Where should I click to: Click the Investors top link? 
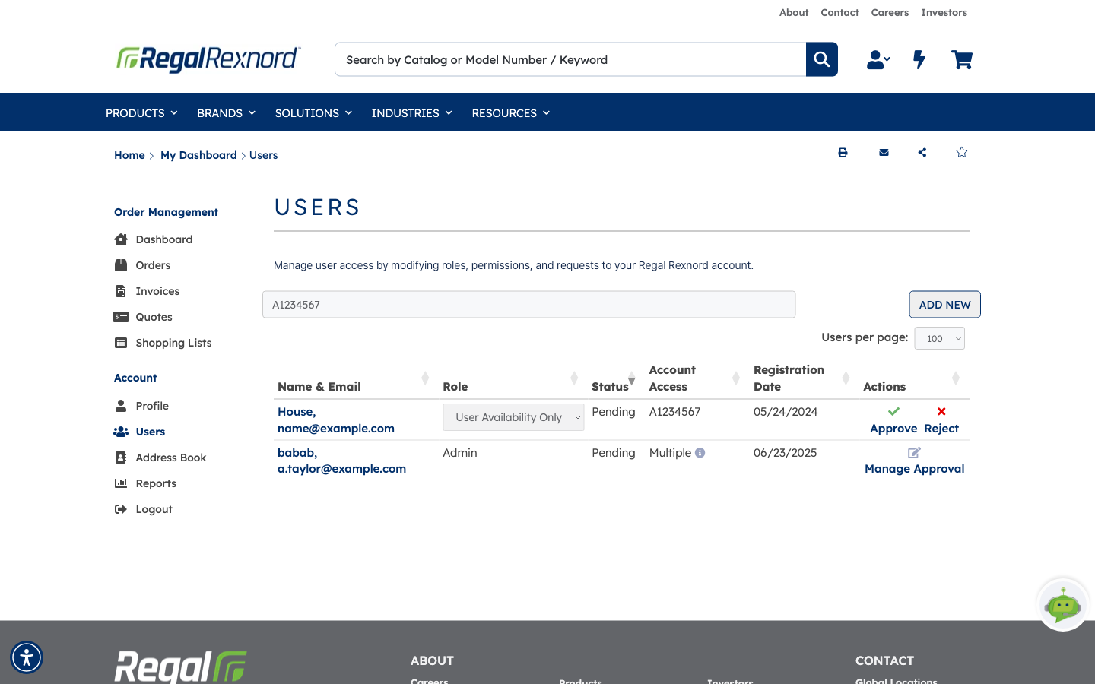(x=944, y=12)
